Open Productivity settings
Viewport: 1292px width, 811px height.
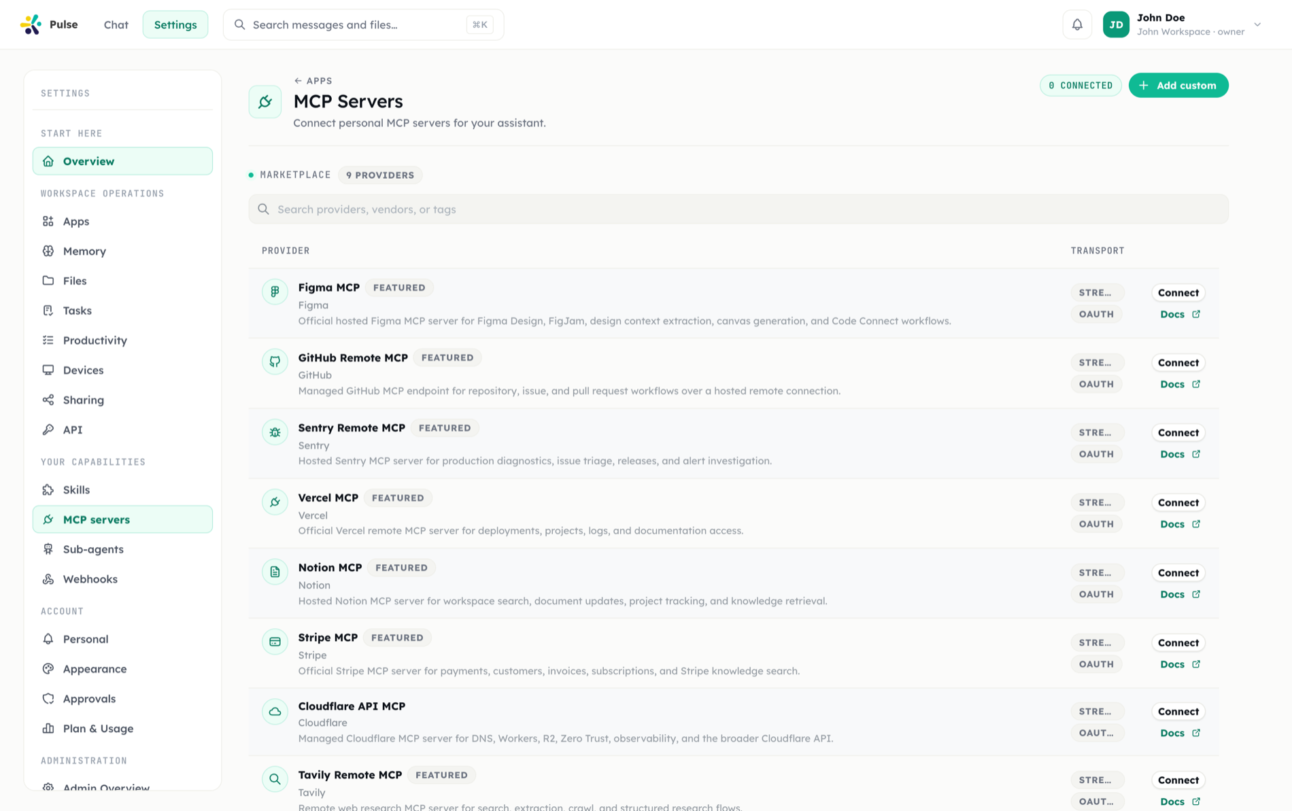pos(122,341)
